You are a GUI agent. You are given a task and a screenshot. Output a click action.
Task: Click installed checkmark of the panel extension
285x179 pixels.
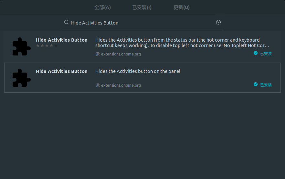coord(256,85)
